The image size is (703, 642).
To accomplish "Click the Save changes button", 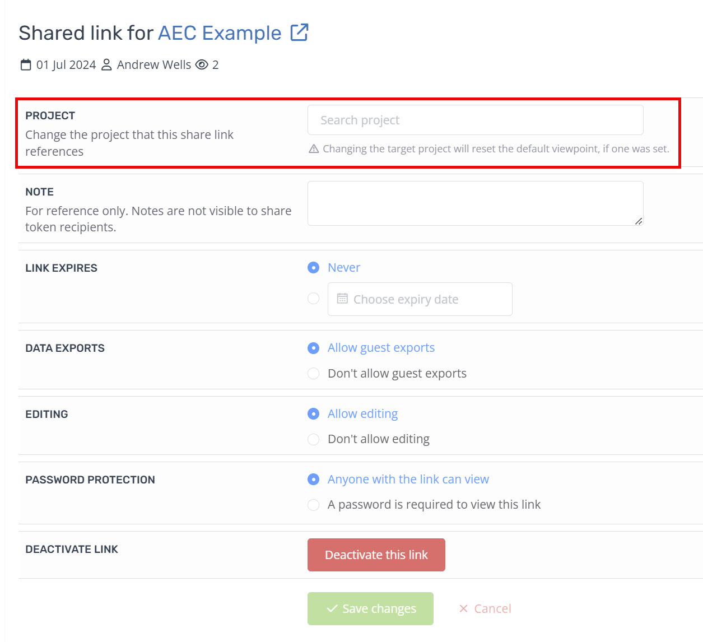I will point(370,608).
